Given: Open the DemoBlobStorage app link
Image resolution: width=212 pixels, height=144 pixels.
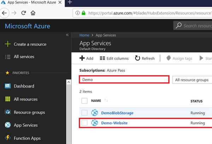Looking at the screenshot, I should click(x=117, y=113).
